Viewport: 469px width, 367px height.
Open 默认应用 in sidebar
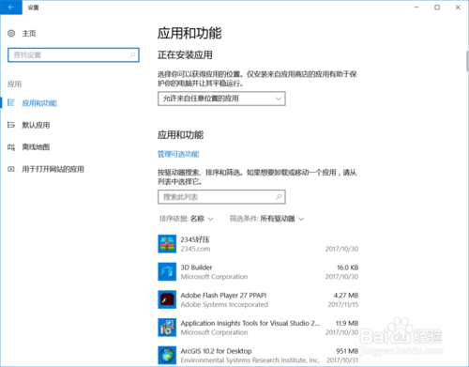(x=36, y=125)
